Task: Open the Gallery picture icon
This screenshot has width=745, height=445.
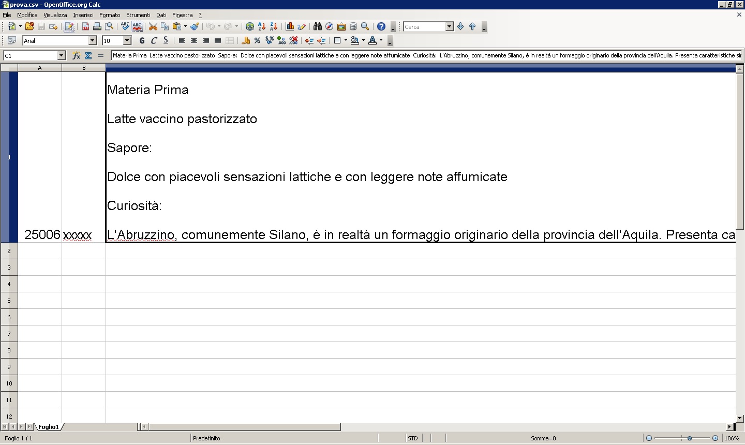Action: tap(341, 26)
